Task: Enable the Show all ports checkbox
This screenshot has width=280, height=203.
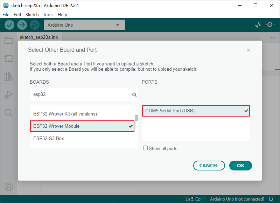Action: pyautogui.click(x=146, y=148)
